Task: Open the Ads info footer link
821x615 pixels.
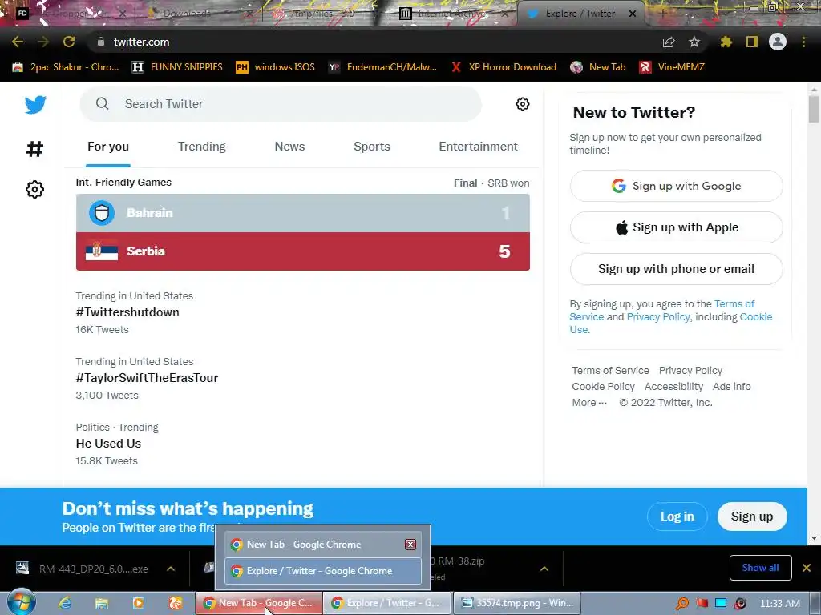Action: [x=731, y=387]
